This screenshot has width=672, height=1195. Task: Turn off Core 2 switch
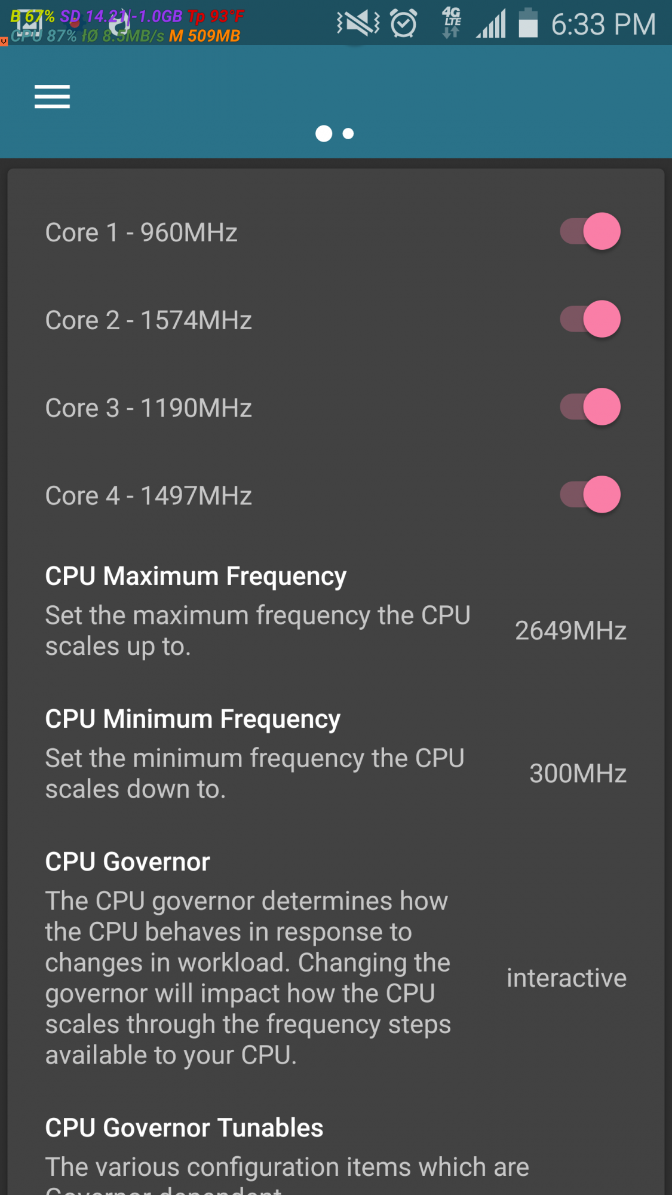(590, 319)
